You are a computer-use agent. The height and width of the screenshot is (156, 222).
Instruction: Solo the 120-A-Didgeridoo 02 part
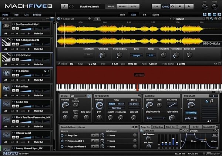[x=17, y=44]
